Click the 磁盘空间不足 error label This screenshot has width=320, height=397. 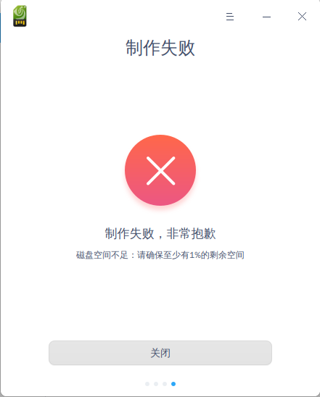102,255
